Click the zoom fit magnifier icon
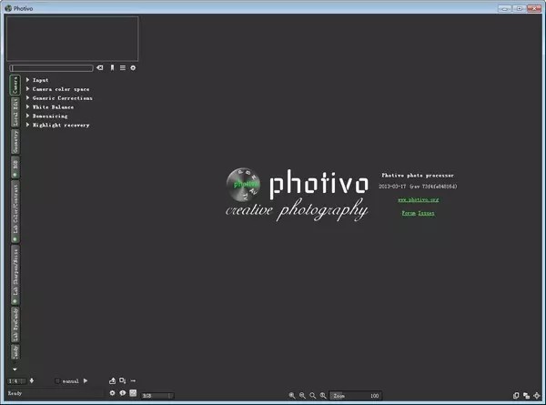The height and width of the screenshot is (405, 546). (x=313, y=396)
